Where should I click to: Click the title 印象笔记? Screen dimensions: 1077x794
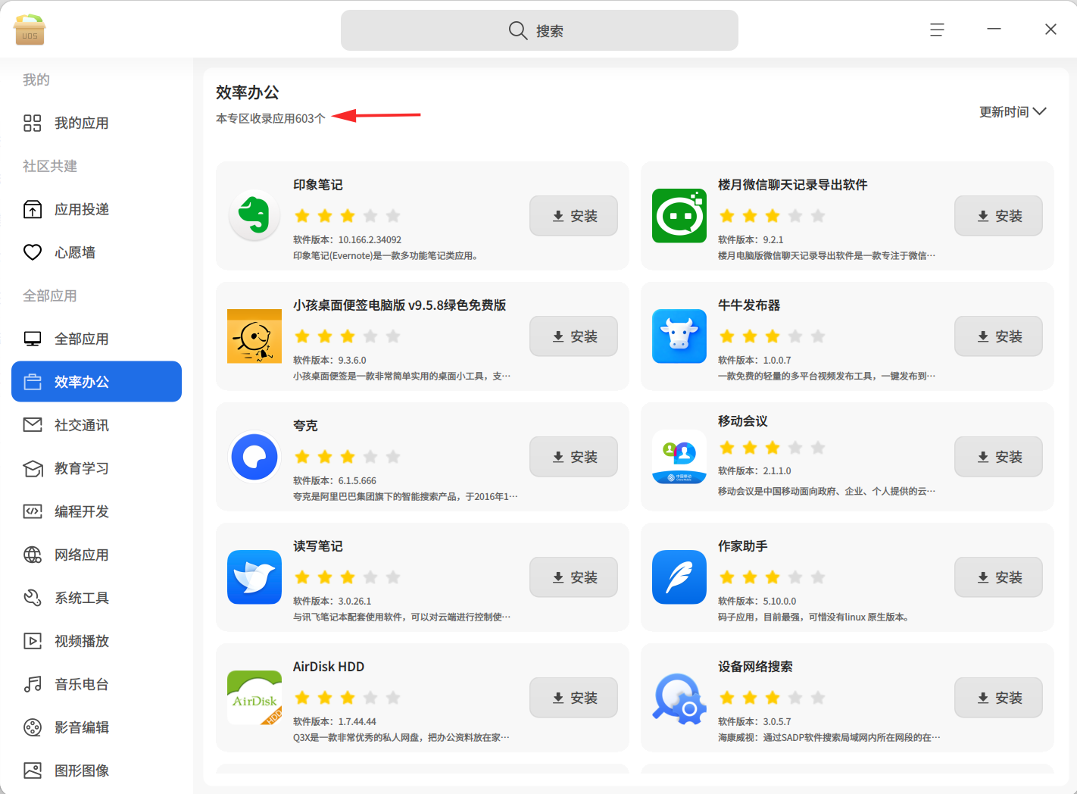(318, 185)
